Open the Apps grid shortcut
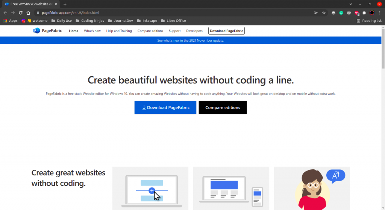The image size is (385, 210). [x=11, y=21]
